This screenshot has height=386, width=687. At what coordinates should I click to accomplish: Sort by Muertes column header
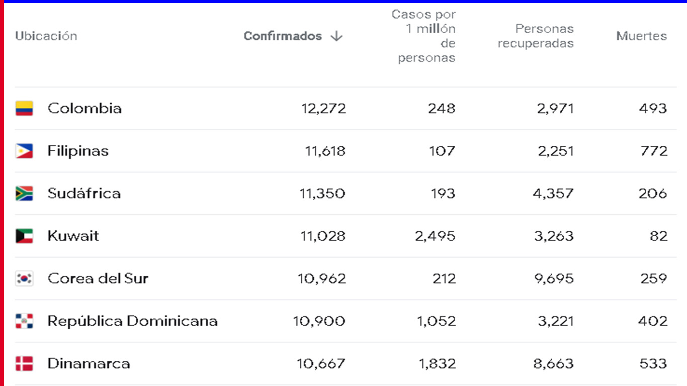pos(641,36)
